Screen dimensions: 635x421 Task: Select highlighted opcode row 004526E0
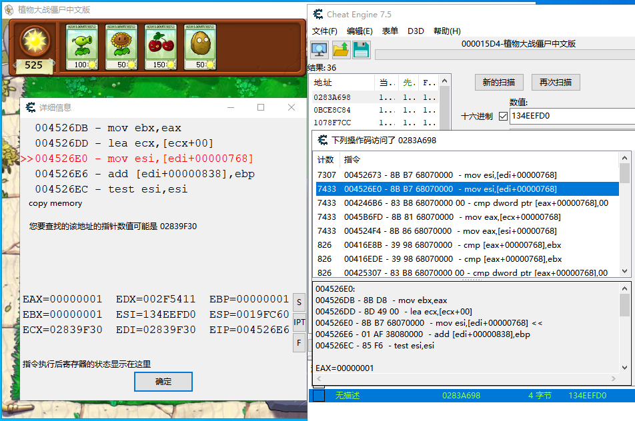[468, 189]
